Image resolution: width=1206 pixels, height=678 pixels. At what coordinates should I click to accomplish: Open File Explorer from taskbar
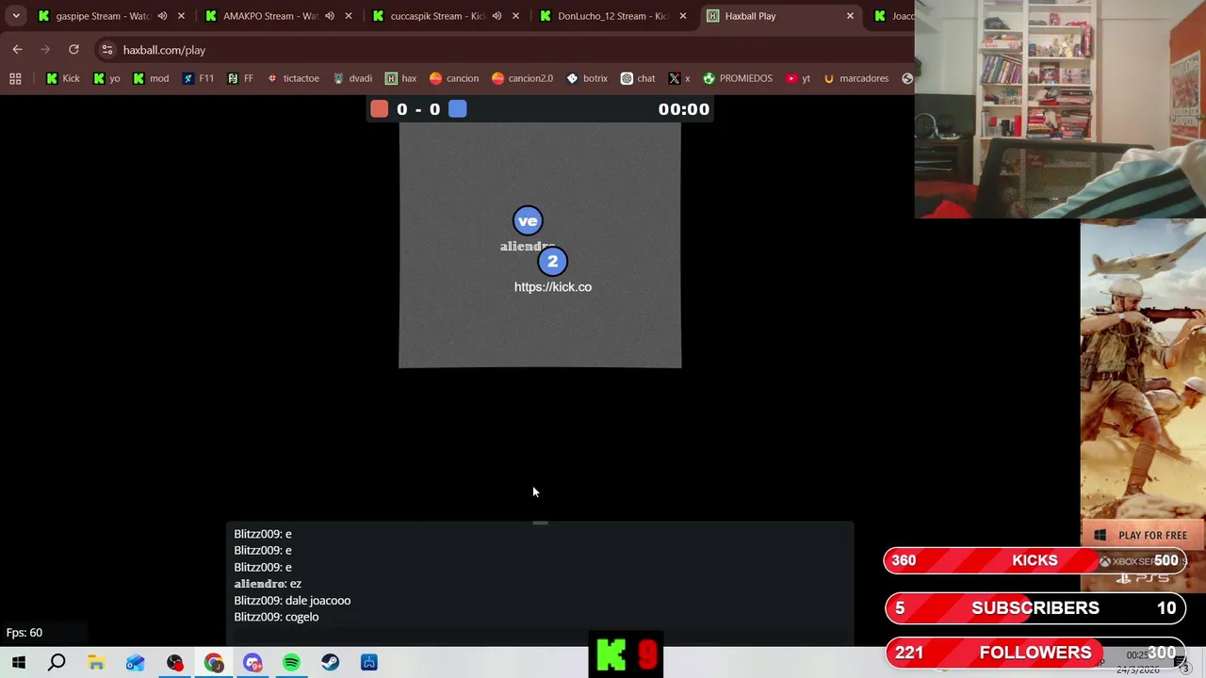[x=96, y=663]
